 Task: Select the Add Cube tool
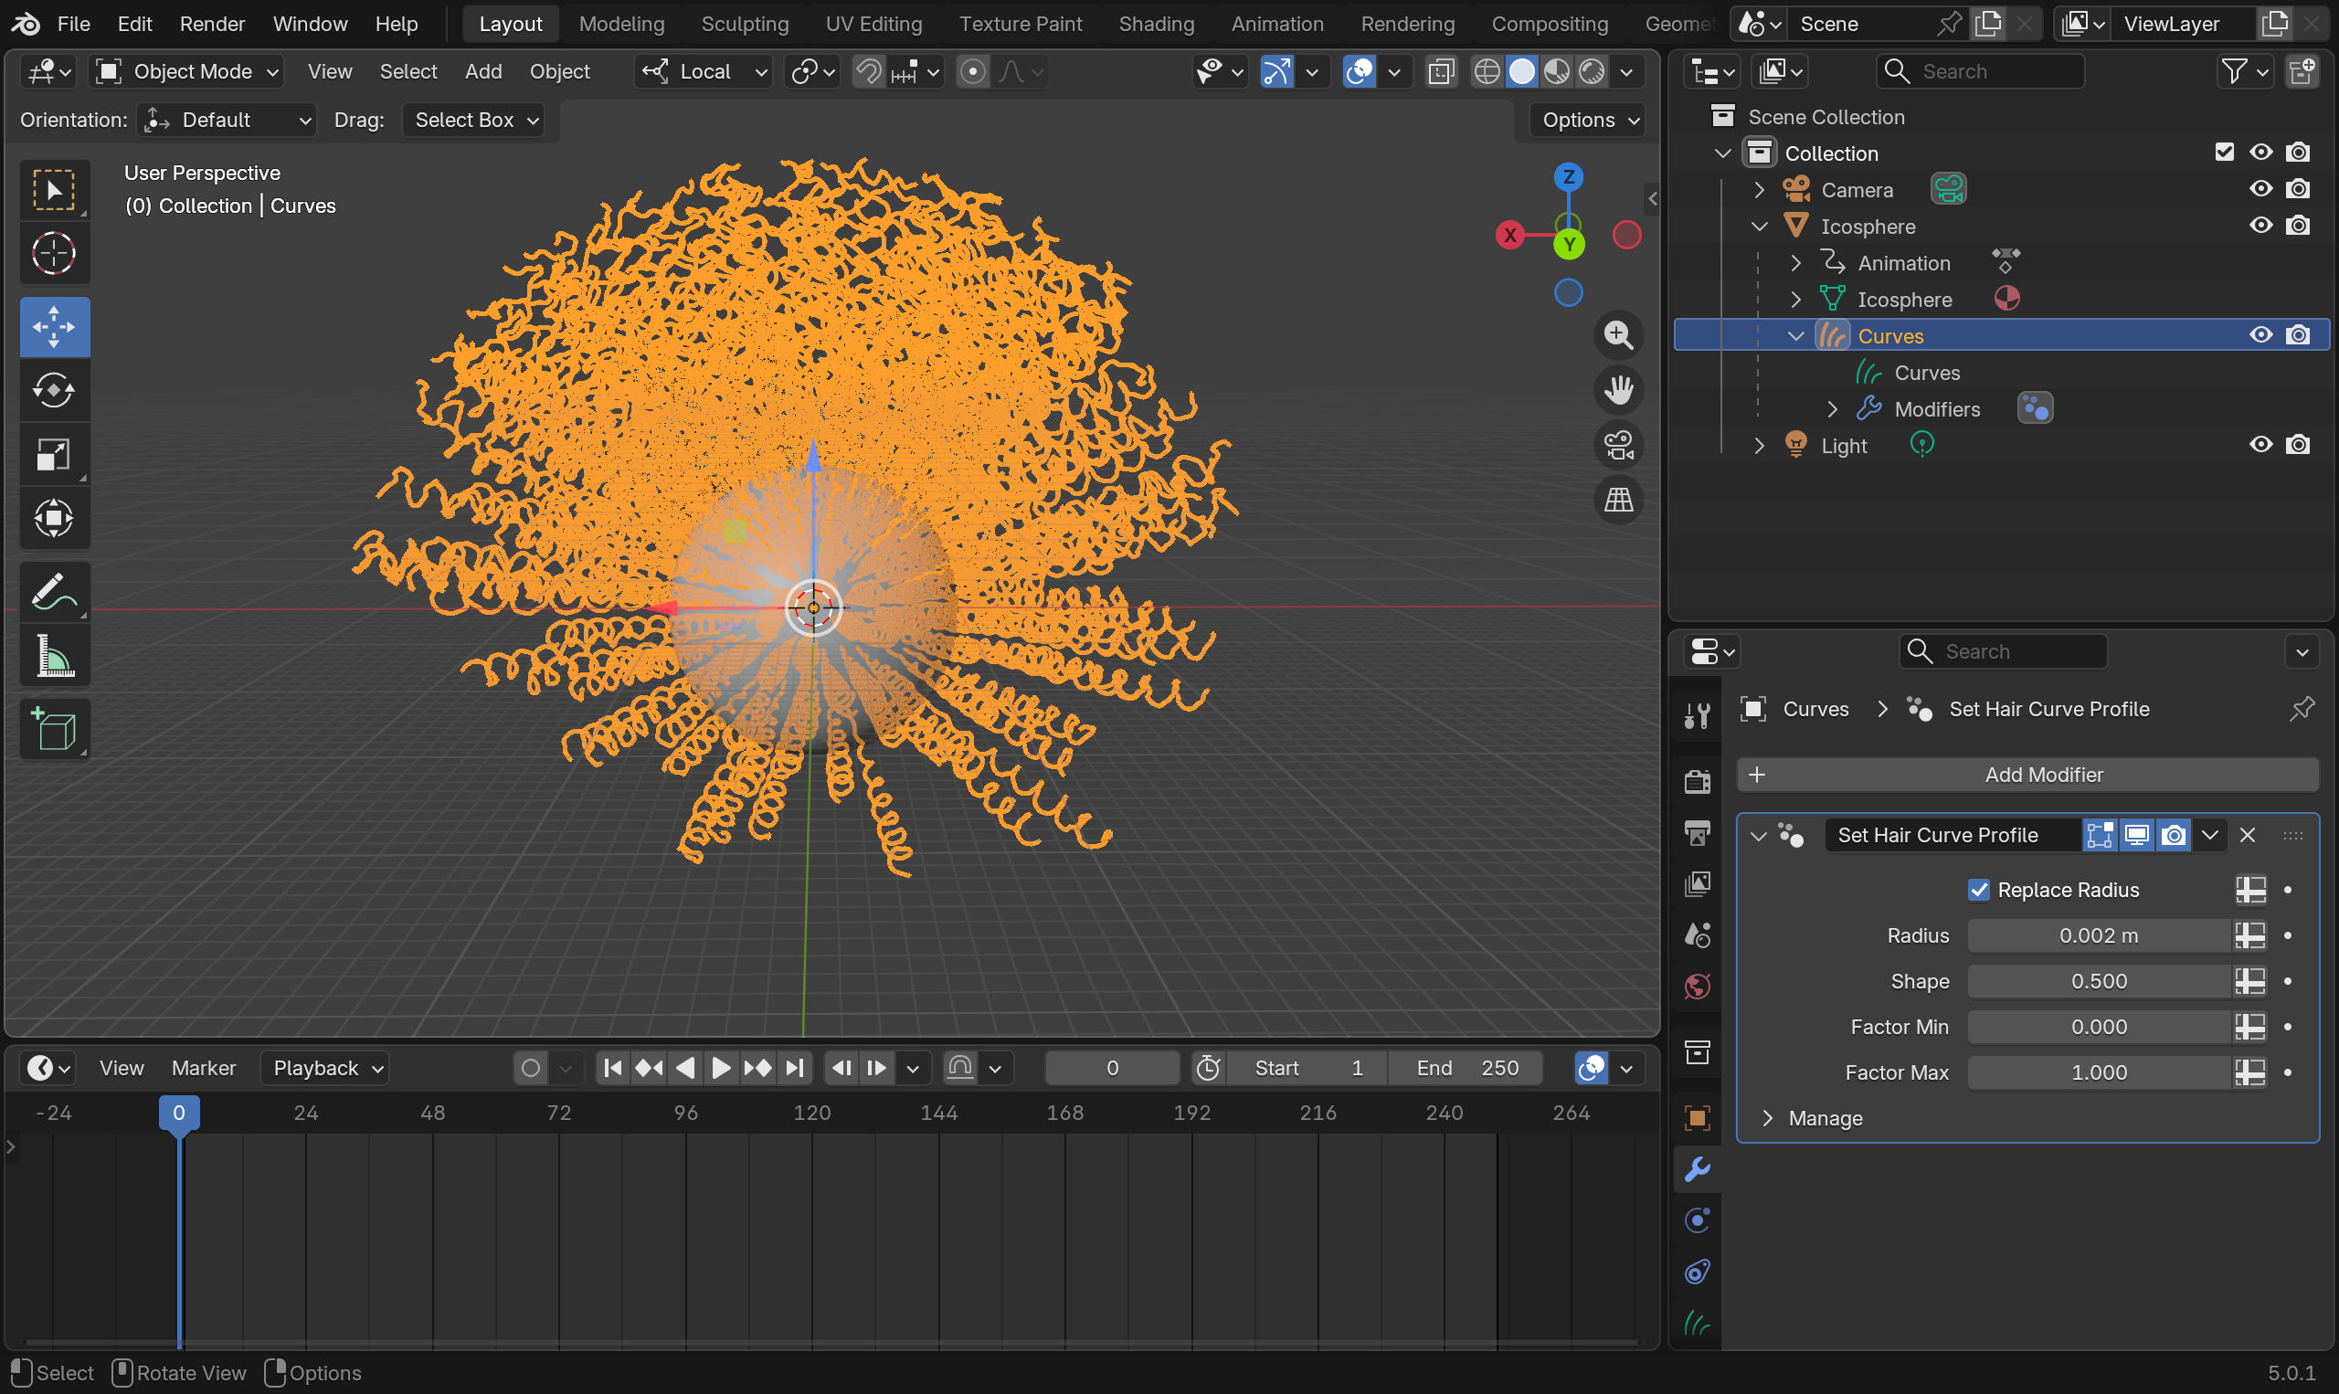54,730
